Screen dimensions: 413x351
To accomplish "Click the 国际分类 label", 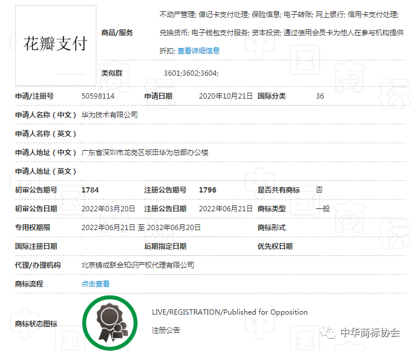I will point(271,96).
